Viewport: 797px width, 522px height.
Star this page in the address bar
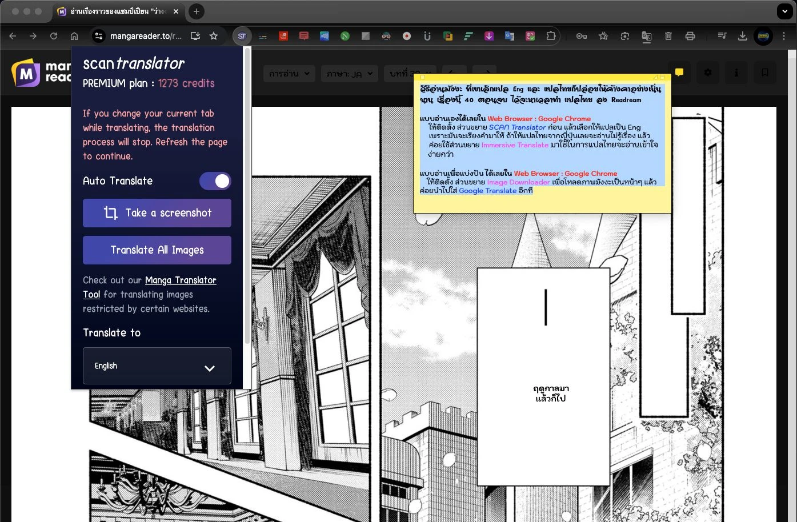pyautogui.click(x=214, y=36)
